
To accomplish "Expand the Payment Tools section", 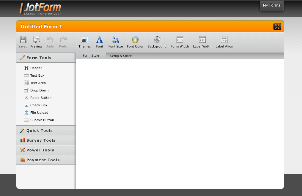I will point(43,160).
